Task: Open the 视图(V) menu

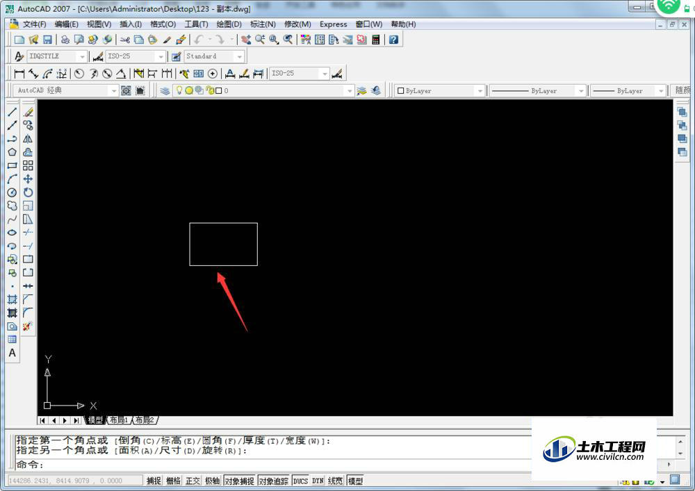Action: click(99, 24)
